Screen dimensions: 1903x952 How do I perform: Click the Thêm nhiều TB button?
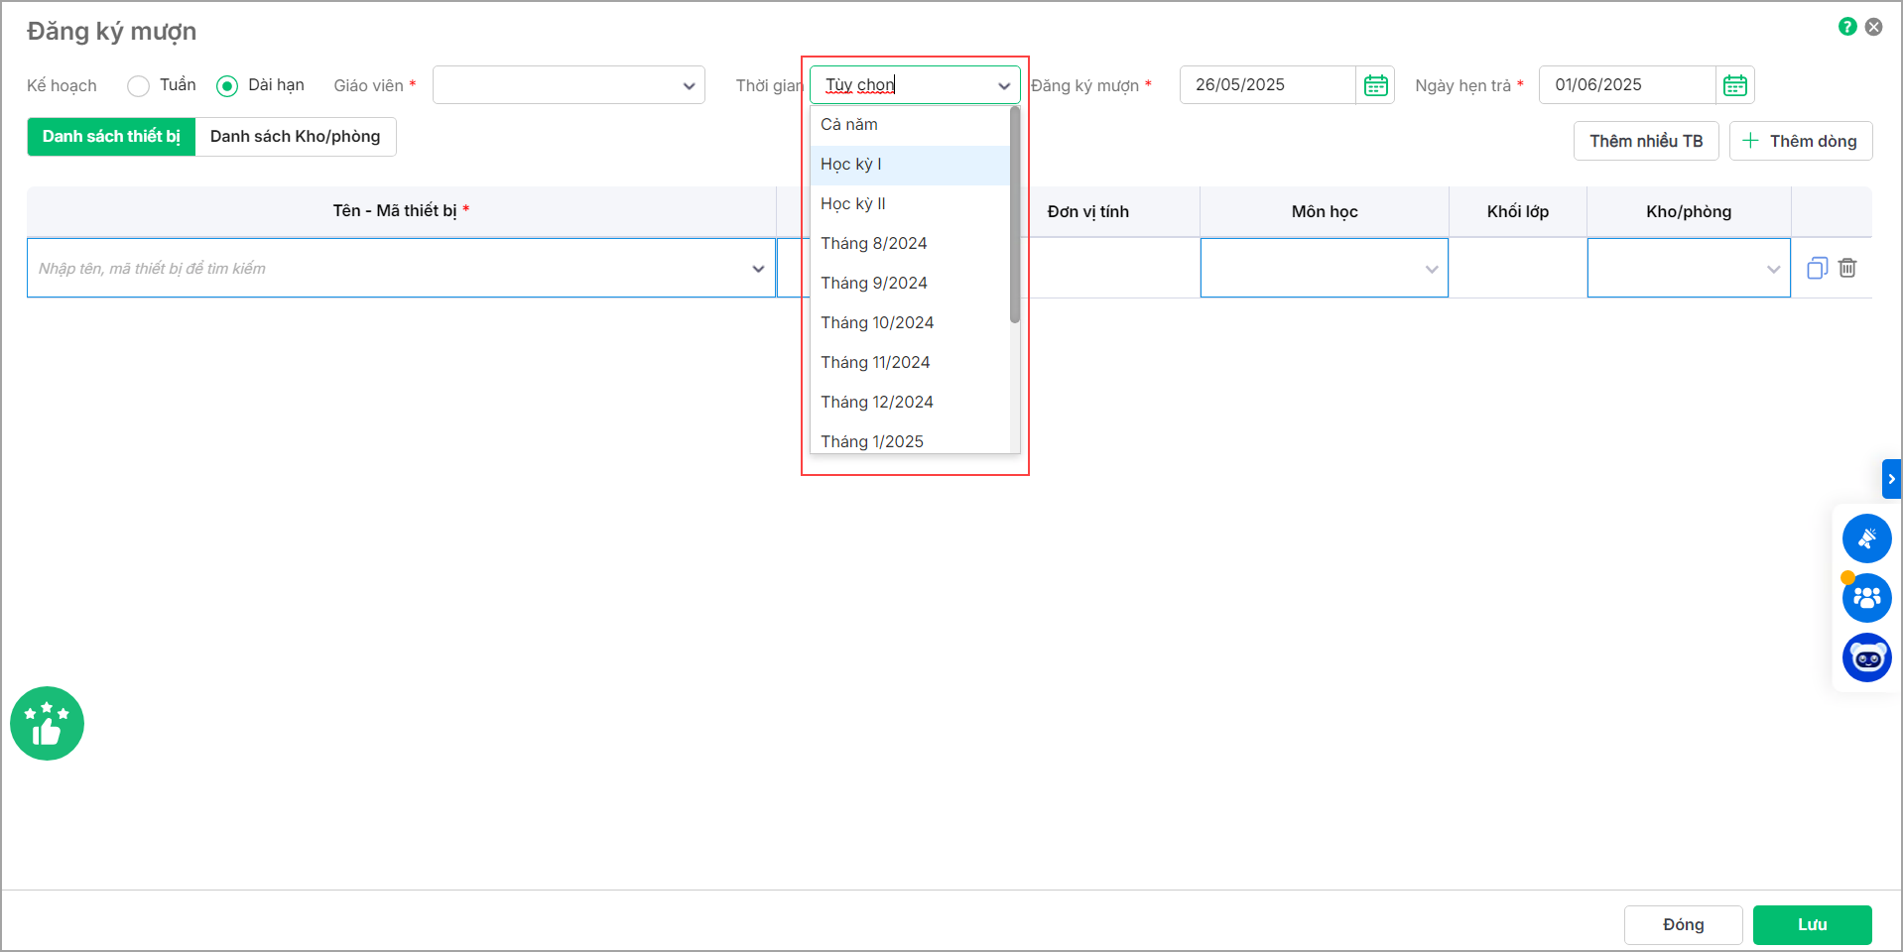(x=1646, y=141)
